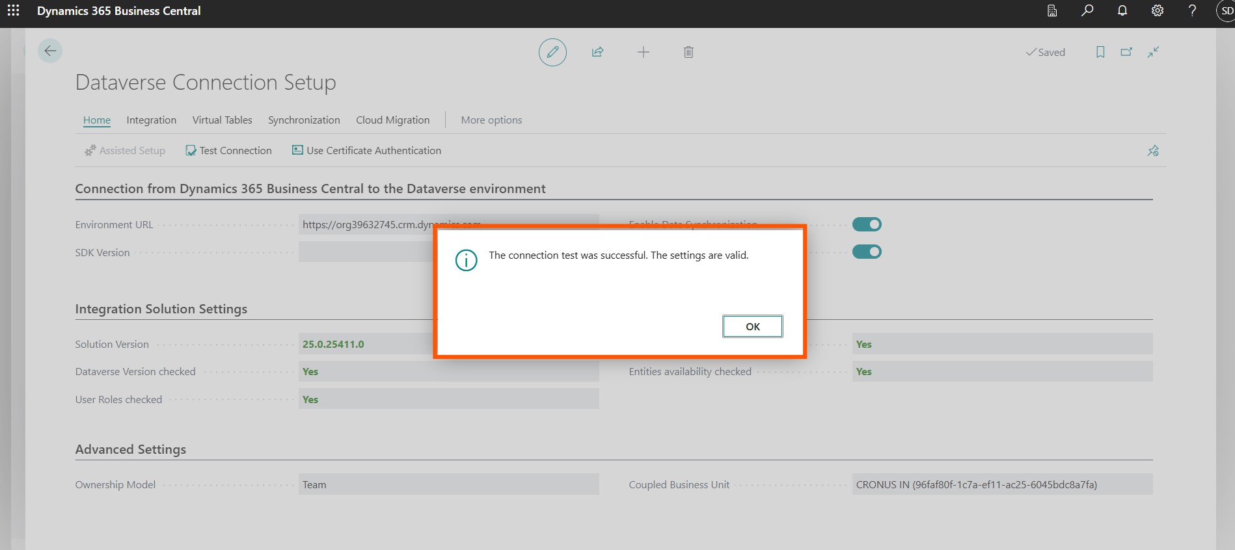The width and height of the screenshot is (1235, 550).
Task: Toggle the Enable Data Synchronization switch
Action: (x=867, y=224)
